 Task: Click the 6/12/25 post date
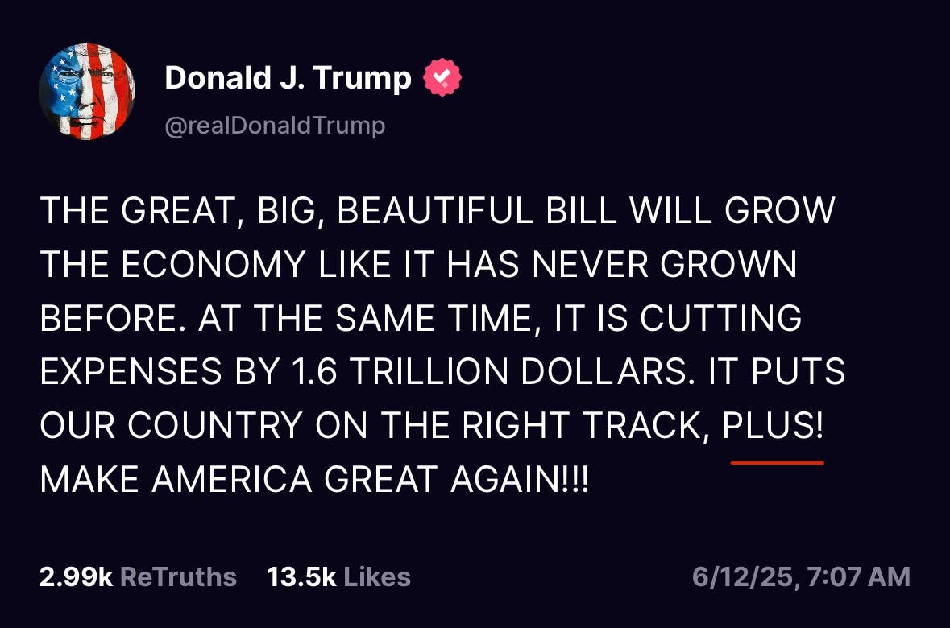(741, 576)
